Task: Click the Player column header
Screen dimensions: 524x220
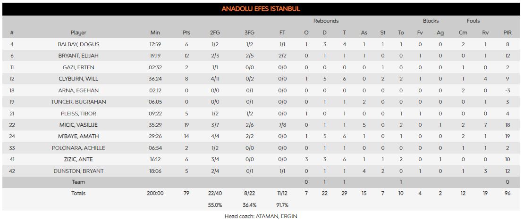Action: (78, 33)
